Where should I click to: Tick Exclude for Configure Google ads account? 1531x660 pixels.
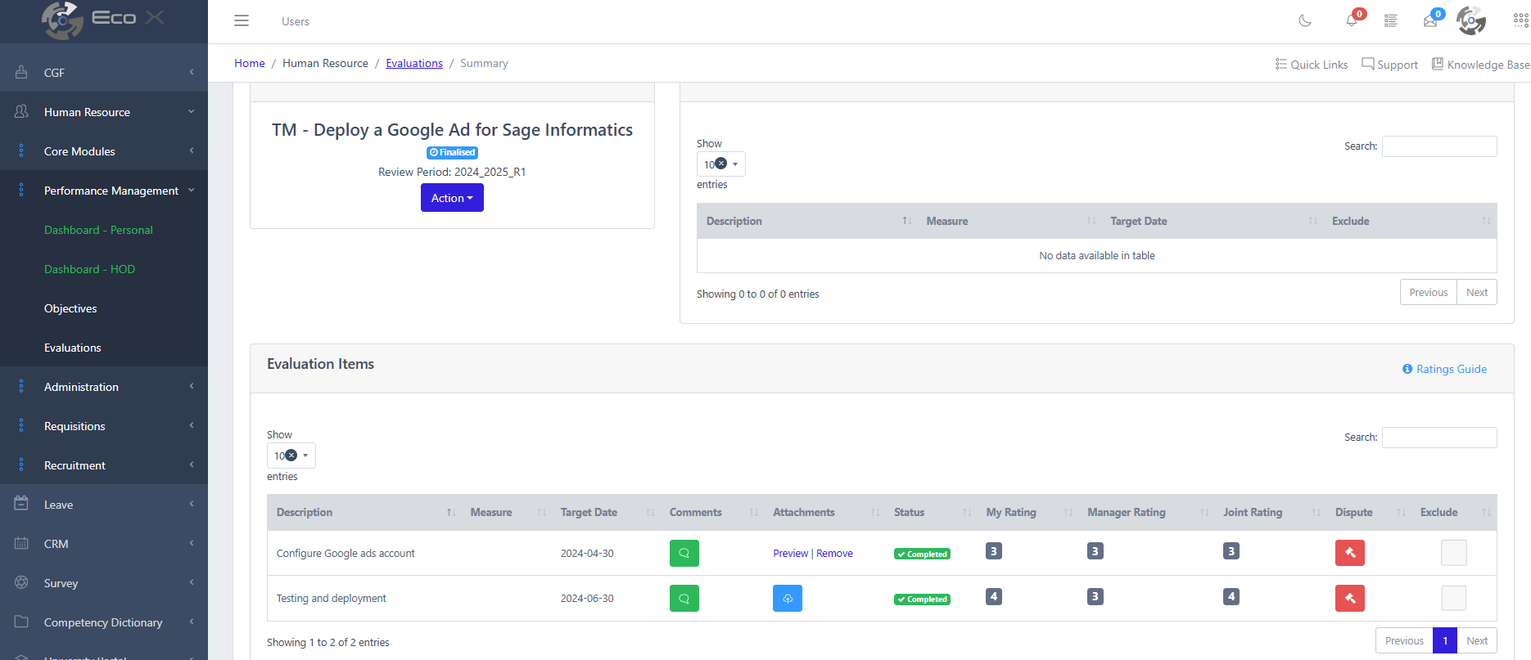pyautogui.click(x=1454, y=553)
